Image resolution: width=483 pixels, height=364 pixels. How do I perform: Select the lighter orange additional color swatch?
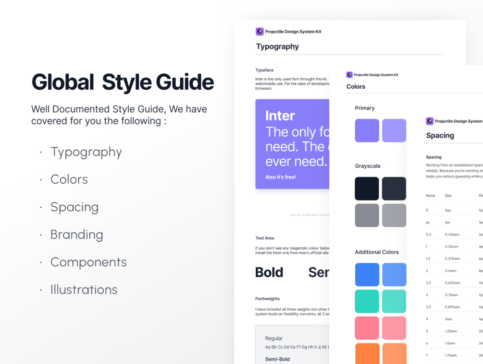pos(394,353)
